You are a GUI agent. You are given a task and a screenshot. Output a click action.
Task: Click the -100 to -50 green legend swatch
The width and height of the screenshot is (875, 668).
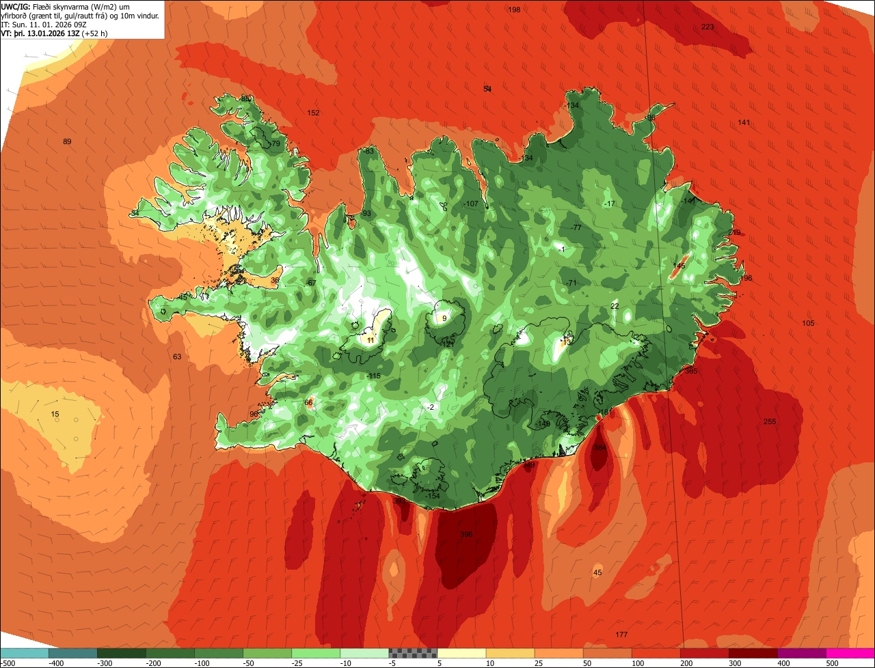pyautogui.click(x=218, y=653)
